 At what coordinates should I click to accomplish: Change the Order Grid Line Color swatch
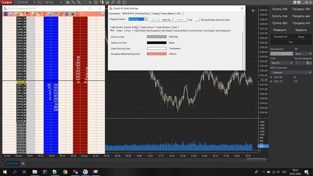pyautogui.click(x=156, y=48)
